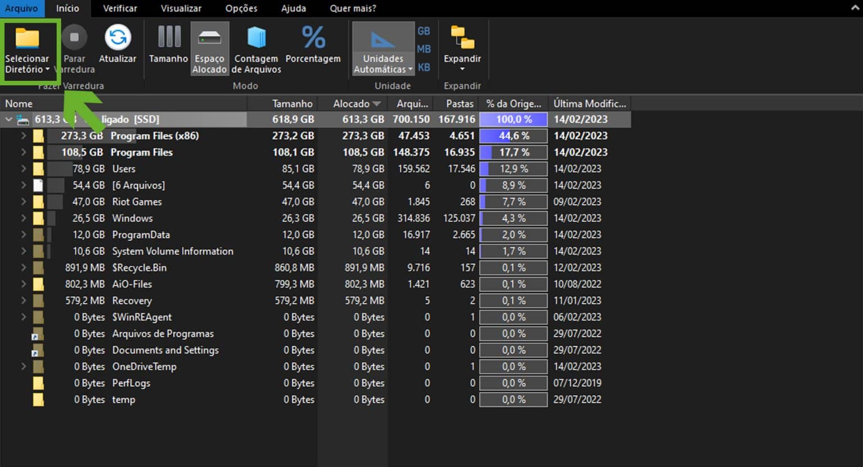The height and width of the screenshot is (467, 863).
Task: Click the Expandir folders icon
Action: coord(462,38)
